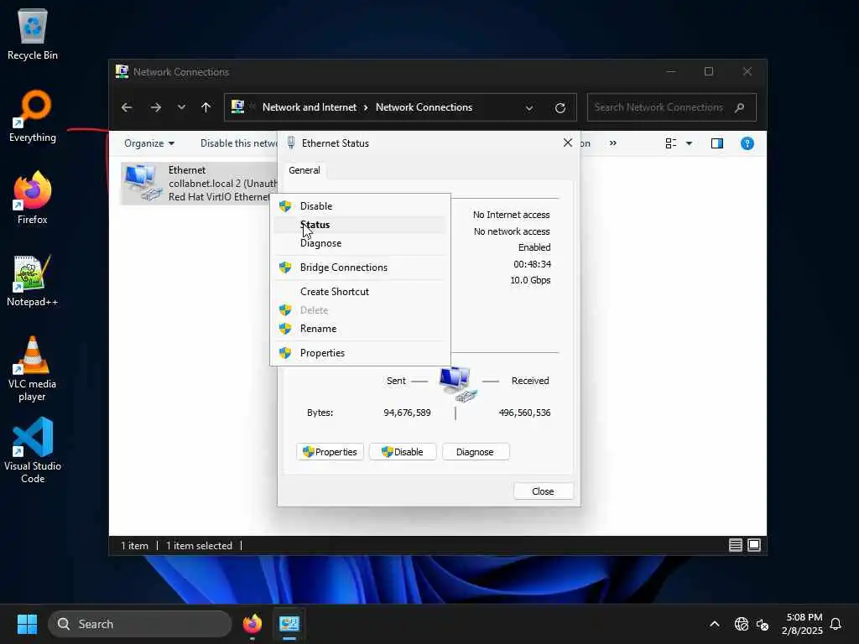The height and width of the screenshot is (644, 859).
Task: Open the Windows Start menu
Action: pos(27,624)
